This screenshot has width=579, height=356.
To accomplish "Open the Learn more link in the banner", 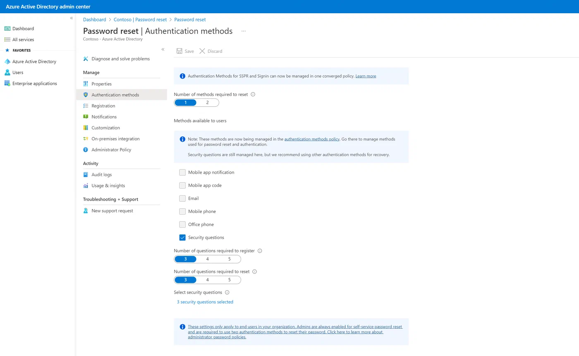I will pos(366,76).
